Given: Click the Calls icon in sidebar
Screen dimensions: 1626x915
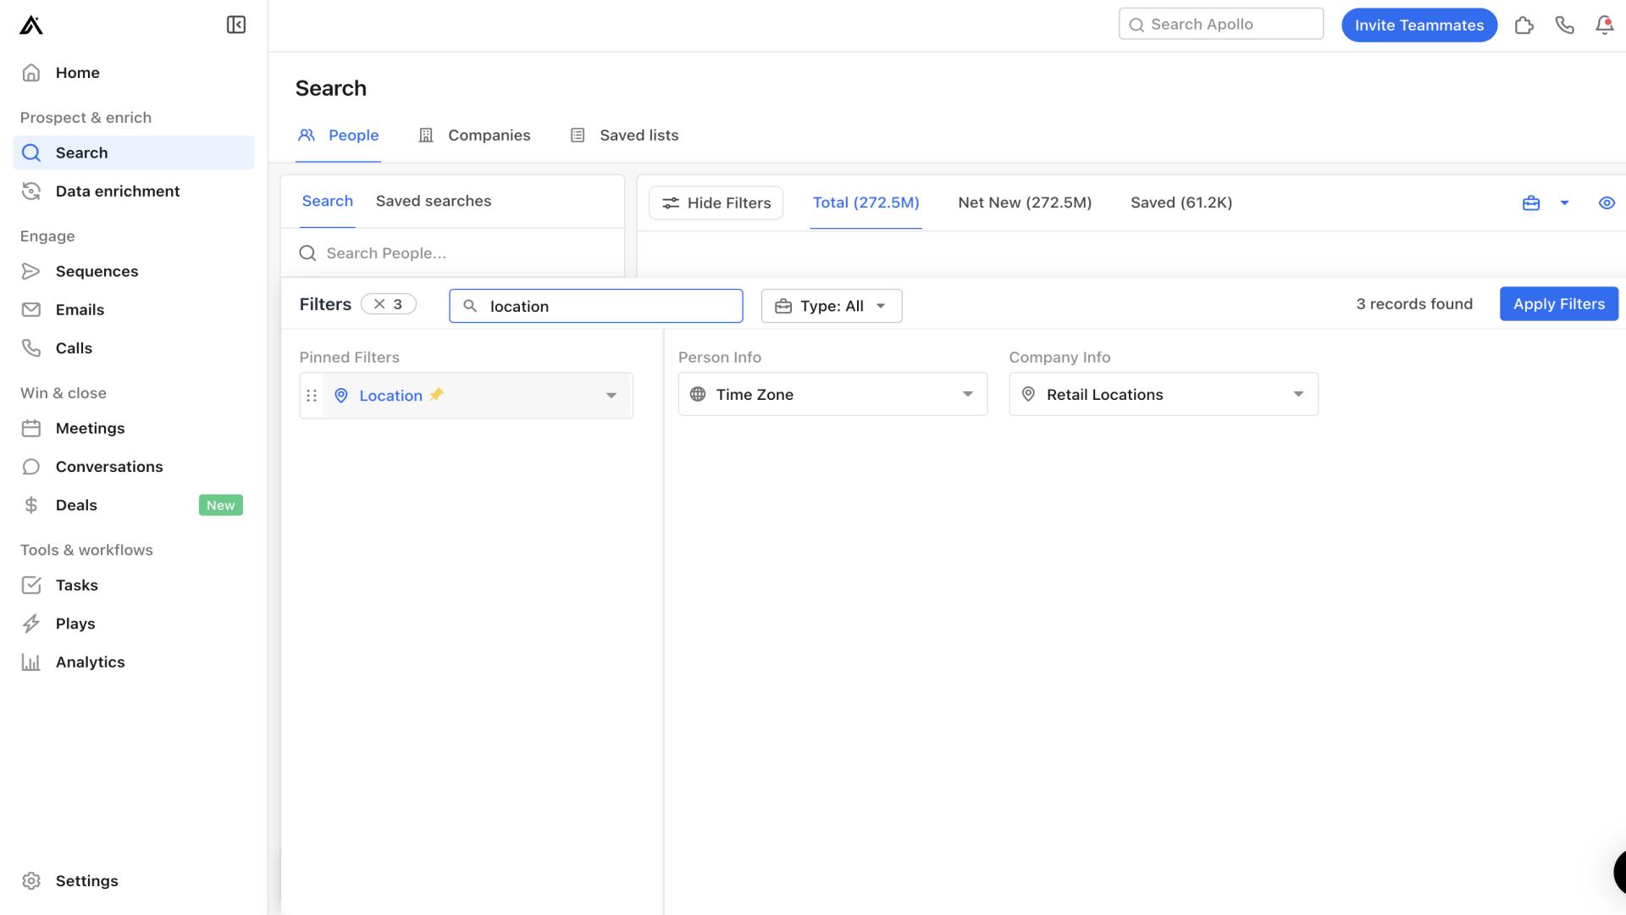Looking at the screenshot, I should 30,347.
